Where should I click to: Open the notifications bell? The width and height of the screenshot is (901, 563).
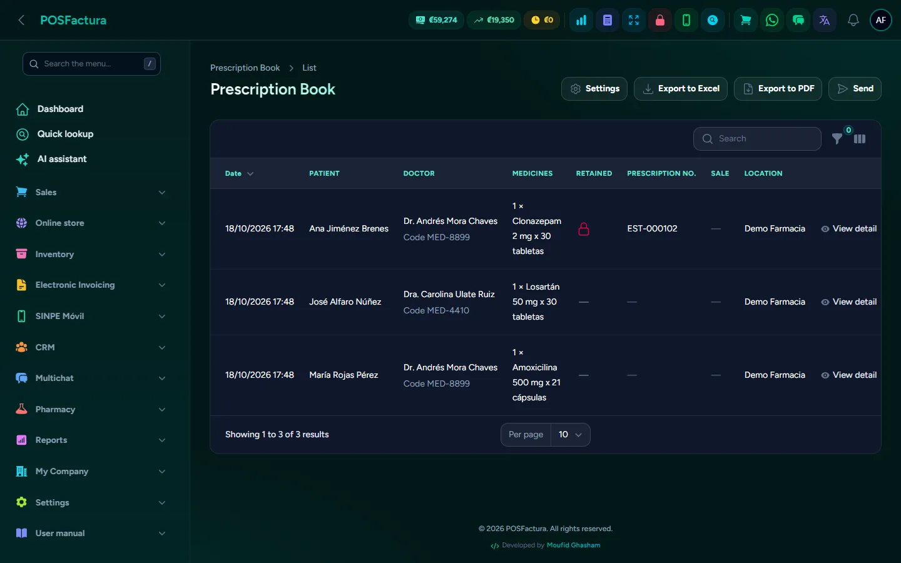coord(853,20)
